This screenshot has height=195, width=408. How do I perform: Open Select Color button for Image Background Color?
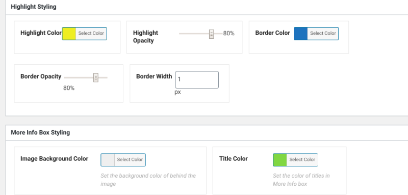(x=130, y=160)
